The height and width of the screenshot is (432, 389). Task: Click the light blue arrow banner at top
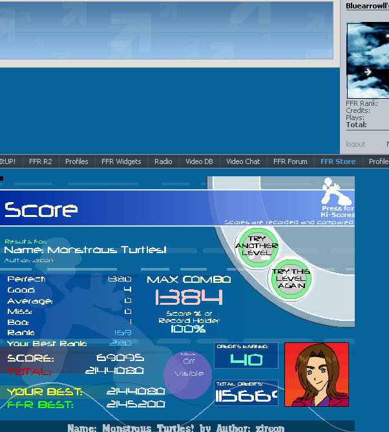click(x=169, y=32)
